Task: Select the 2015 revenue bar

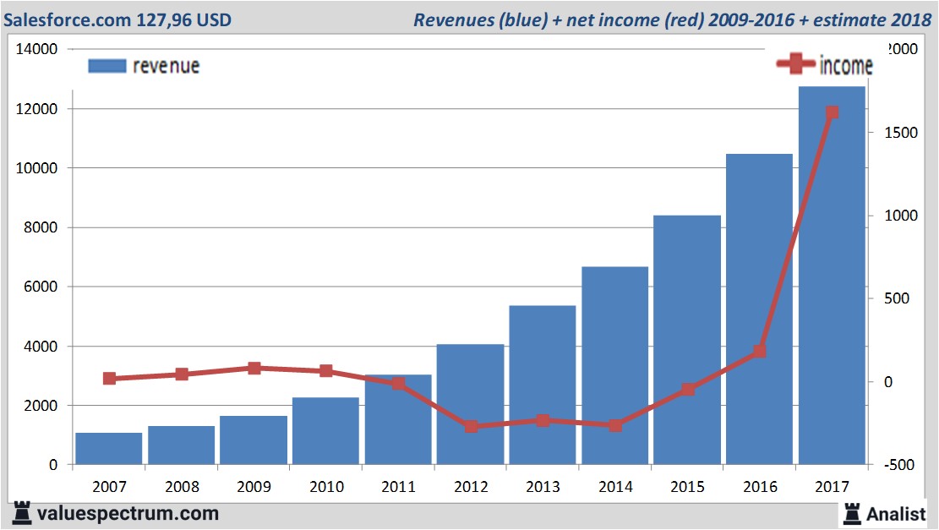Action: click(687, 340)
